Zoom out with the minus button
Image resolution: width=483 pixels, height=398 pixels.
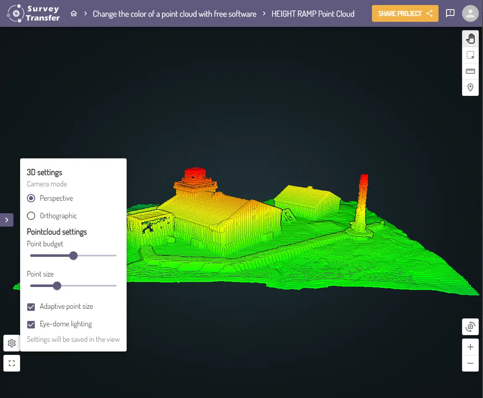tap(470, 363)
